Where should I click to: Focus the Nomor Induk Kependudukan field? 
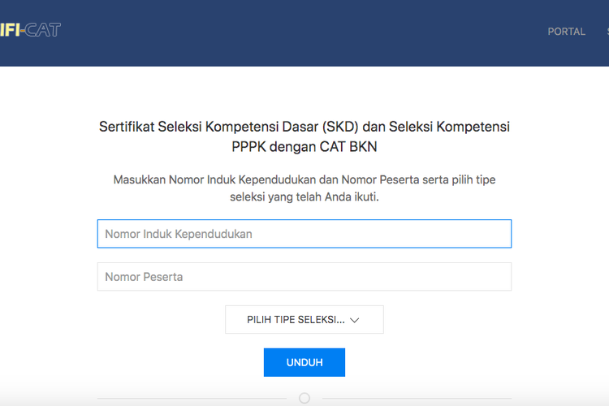304,234
